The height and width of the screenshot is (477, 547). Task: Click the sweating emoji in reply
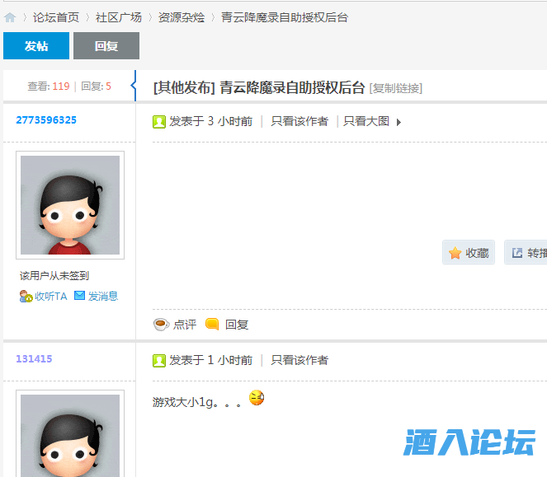pos(257,398)
